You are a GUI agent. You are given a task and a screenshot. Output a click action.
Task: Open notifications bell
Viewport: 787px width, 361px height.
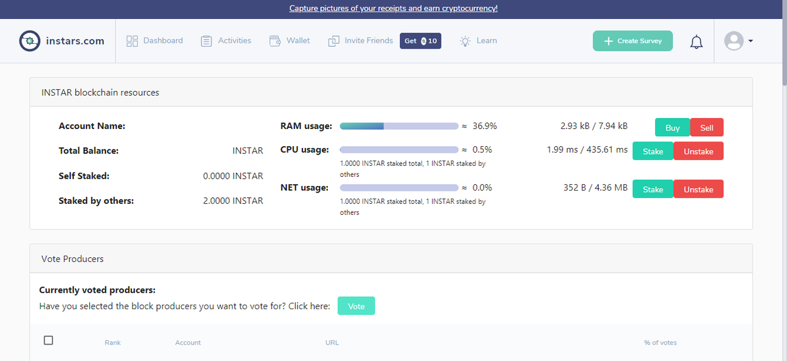coord(696,42)
